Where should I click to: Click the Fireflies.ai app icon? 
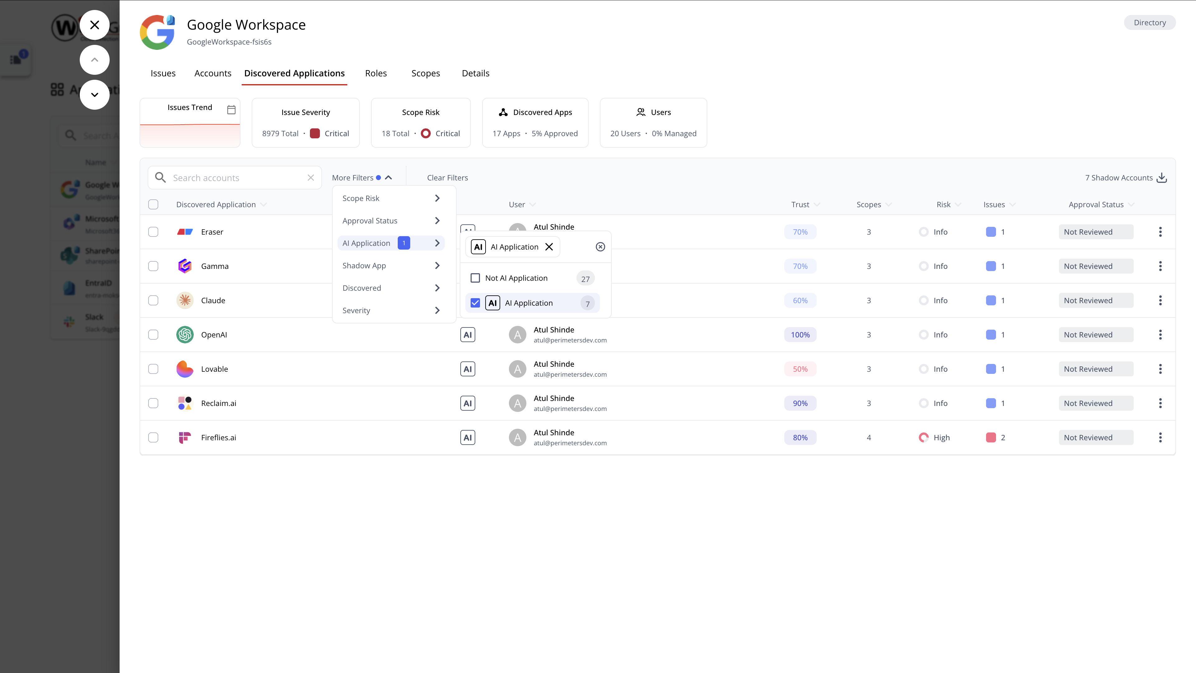(185, 437)
